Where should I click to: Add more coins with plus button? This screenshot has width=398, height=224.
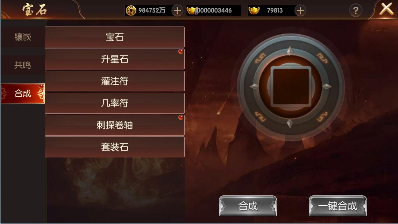click(x=177, y=10)
